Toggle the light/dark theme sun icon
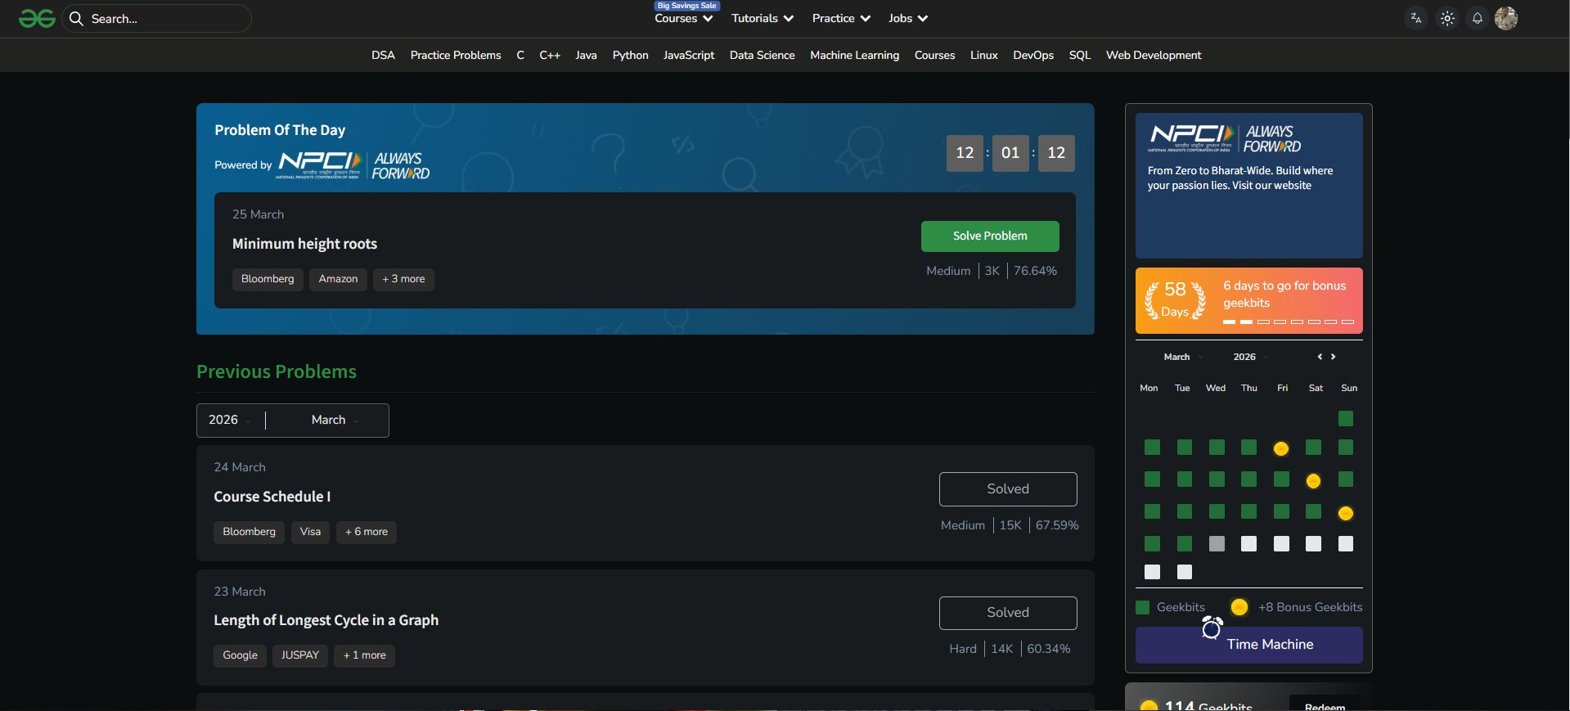Viewport: 1570px width, 711px height. tap(1447, 18)
